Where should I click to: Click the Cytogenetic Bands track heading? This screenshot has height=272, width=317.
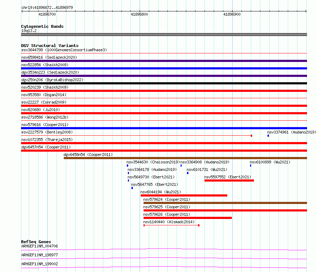coord(42,26)
